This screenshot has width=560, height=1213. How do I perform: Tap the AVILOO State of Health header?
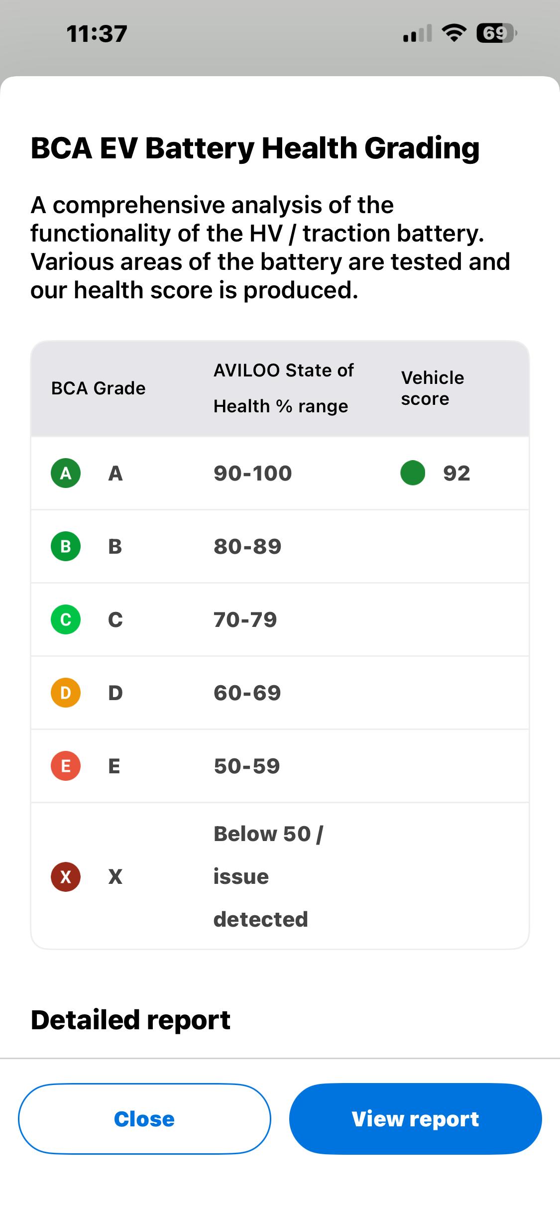pyautogui.click(x=283, y=388)
